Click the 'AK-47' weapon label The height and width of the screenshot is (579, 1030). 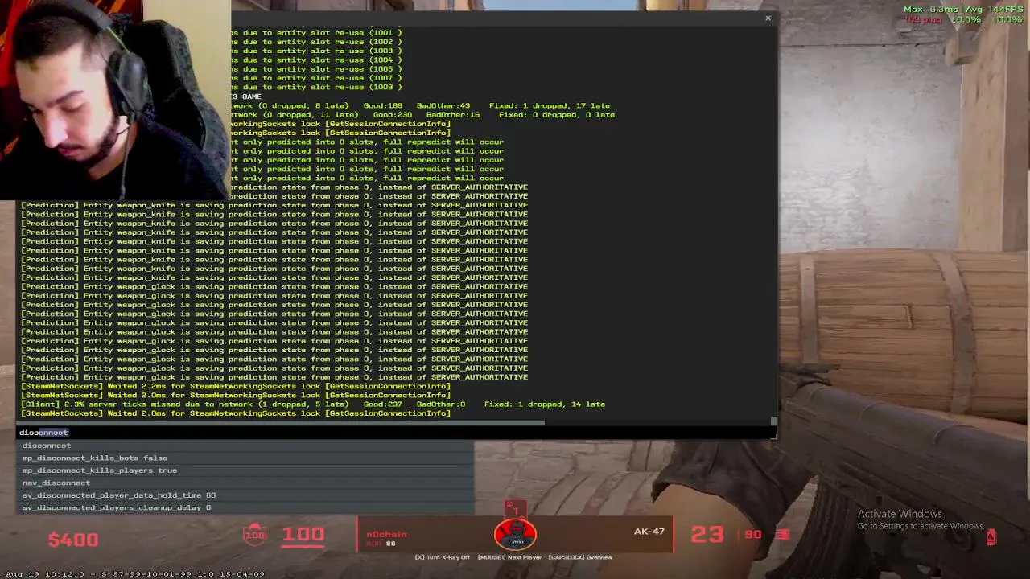pos(649,532)
